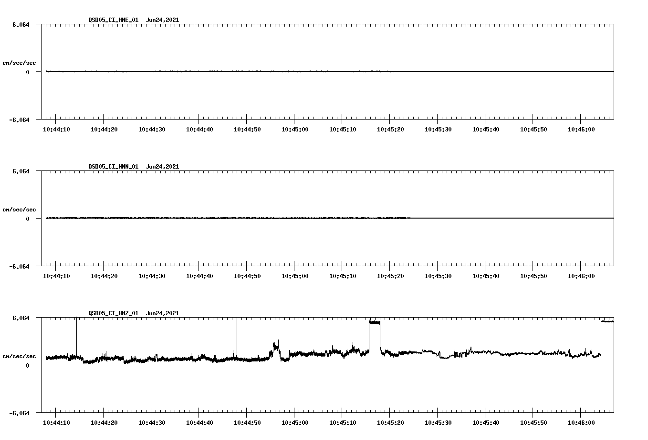Screen dimensions: 648x440
Task: Click the 10:45:20 time label under the HNZ plot
Action: pyautogui.click(x=390, y=423)
